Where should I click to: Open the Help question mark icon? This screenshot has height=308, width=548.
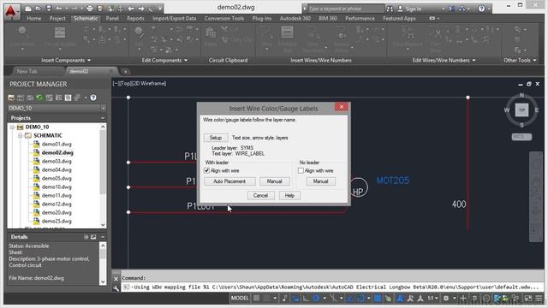tap(481, 9)
